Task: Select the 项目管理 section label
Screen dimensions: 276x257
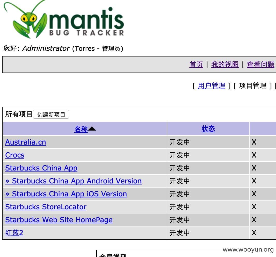Action: 253,86
